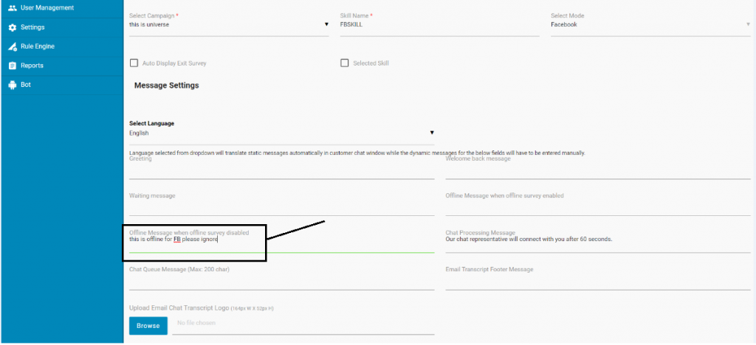This screenshot has width=756, height=345.
Task: Click the Greeting message field
Action: [x=281, y=170]
